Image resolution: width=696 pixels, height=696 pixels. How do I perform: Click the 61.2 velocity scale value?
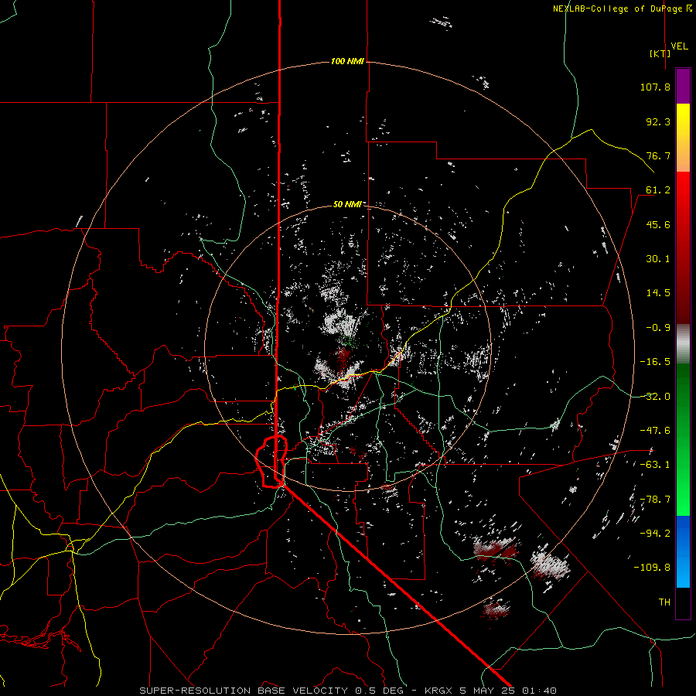tap(658, 190)
